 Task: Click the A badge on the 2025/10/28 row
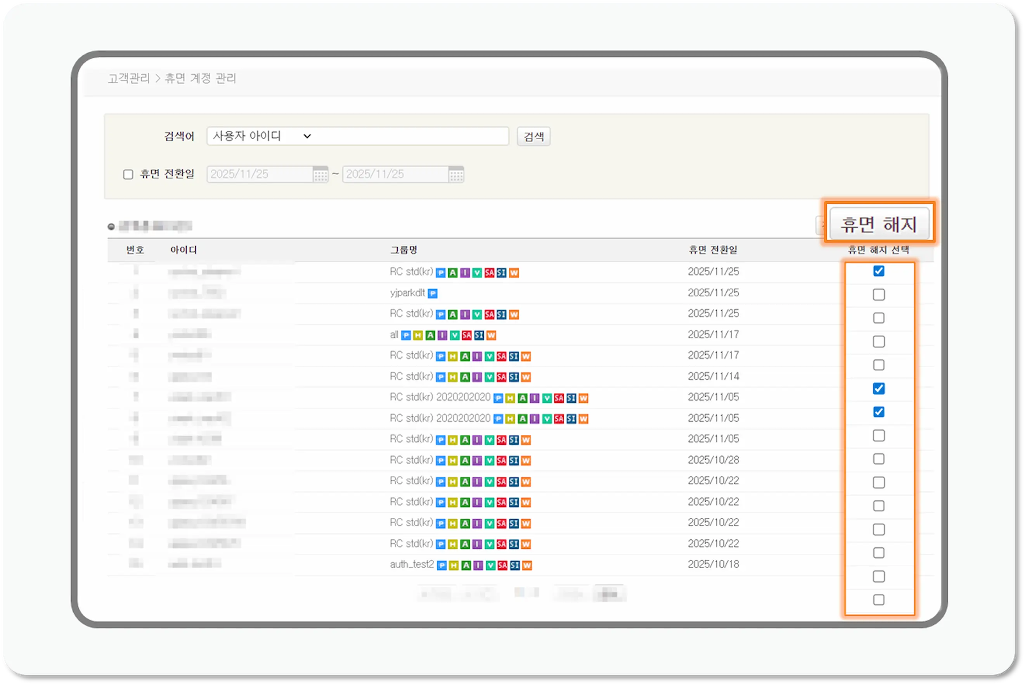click(464, 460)
